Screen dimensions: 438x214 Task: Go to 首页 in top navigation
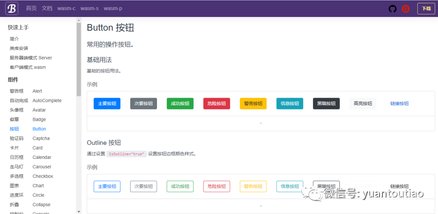pyautogui.click(x=31, y=9)
